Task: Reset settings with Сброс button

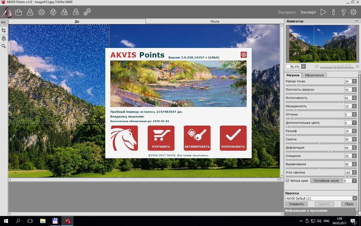Action: [x=349, y=204]
